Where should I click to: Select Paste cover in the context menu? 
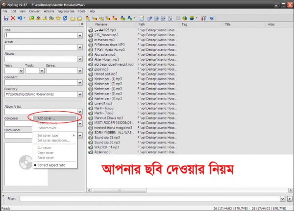click(54, 158)
